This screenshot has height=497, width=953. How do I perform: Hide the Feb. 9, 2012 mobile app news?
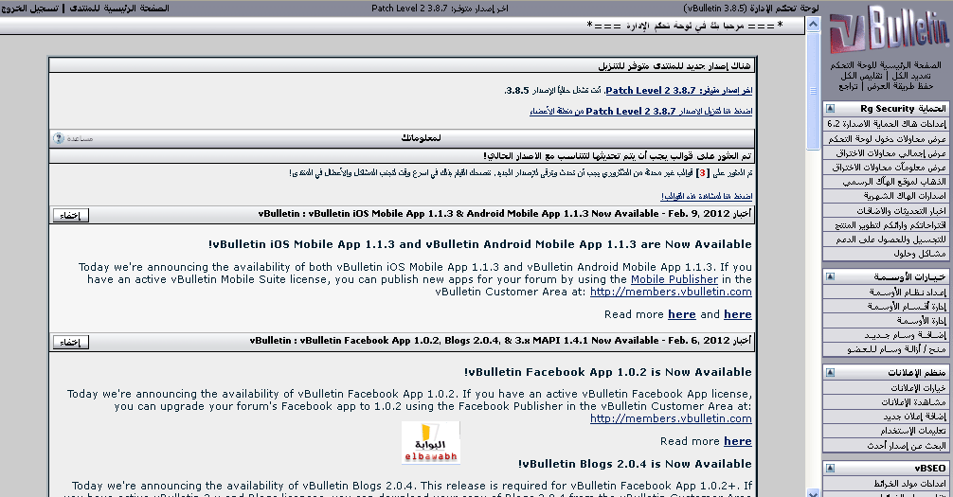70,215
